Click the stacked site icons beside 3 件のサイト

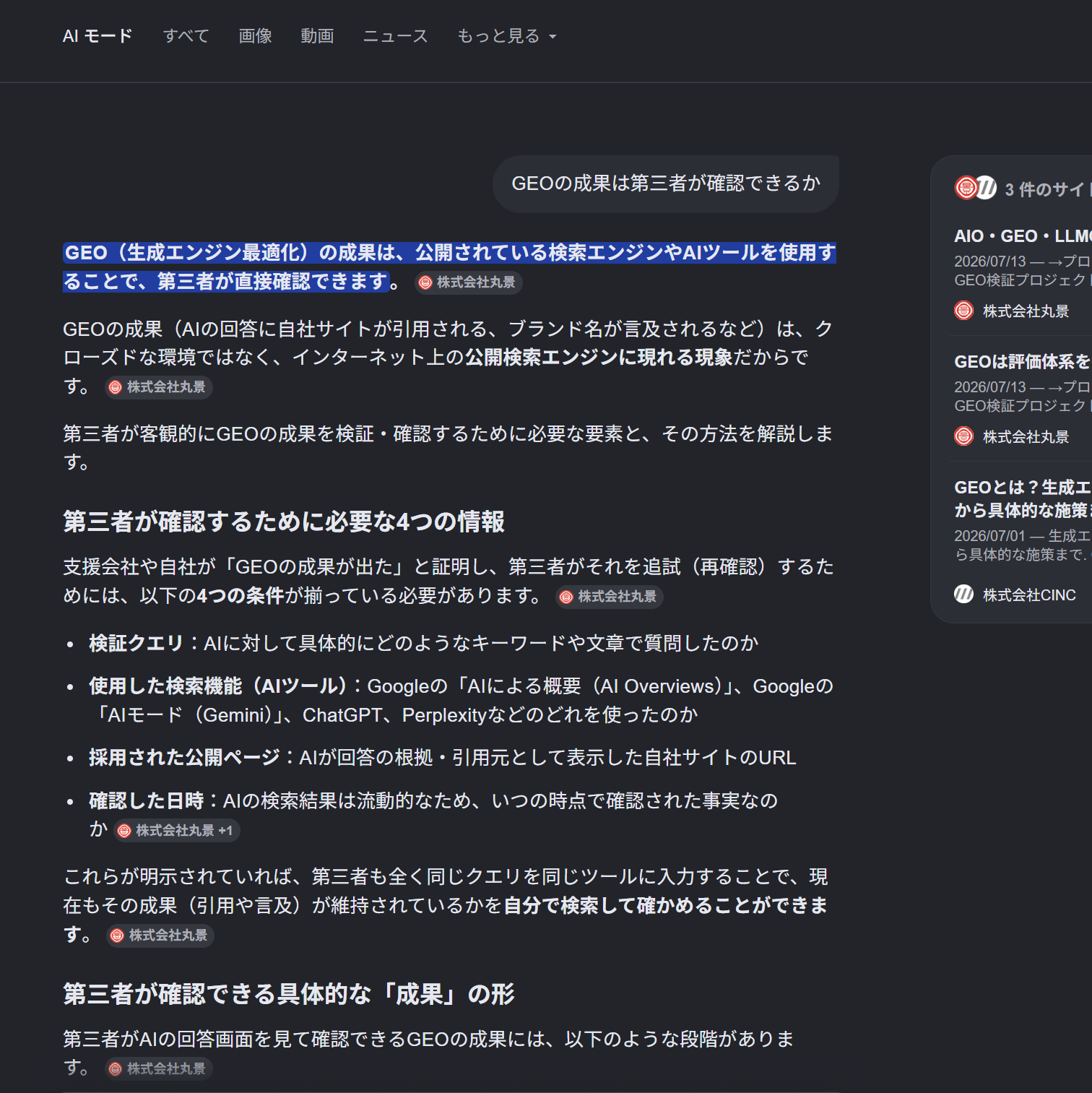point(975,188)
